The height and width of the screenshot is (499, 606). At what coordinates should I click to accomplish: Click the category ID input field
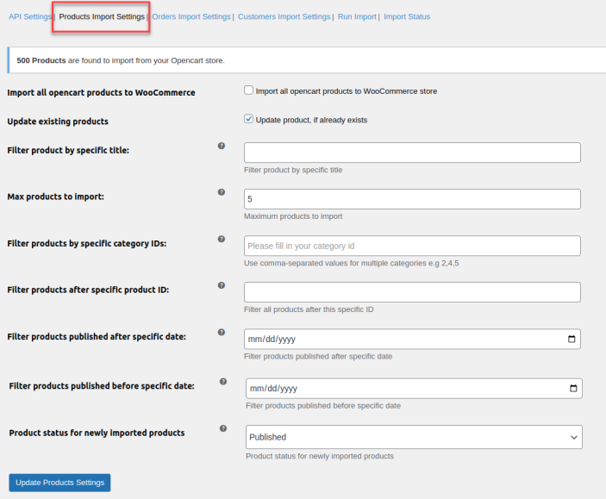[x=412, y=246]
